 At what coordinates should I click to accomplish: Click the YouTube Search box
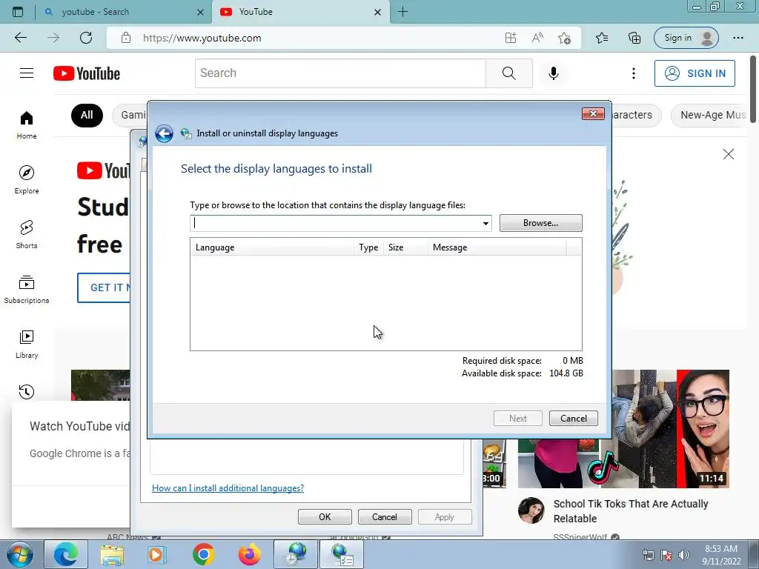[x=340, y=73]
